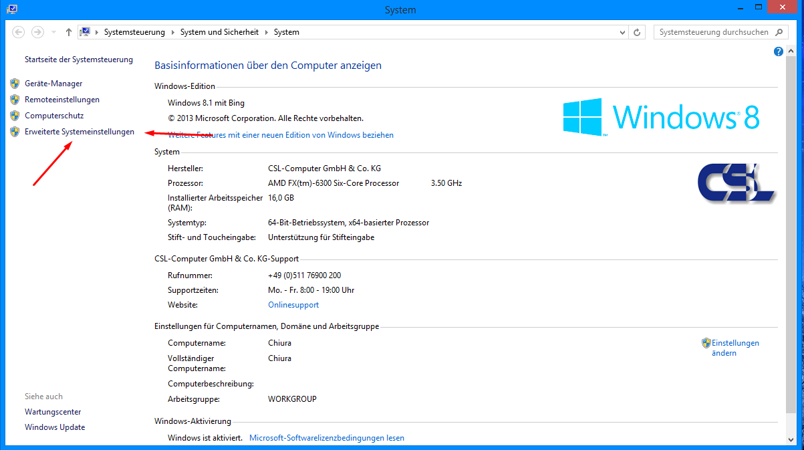Open Weitere Features mit neuer Edition link

[x=281, y=135]
